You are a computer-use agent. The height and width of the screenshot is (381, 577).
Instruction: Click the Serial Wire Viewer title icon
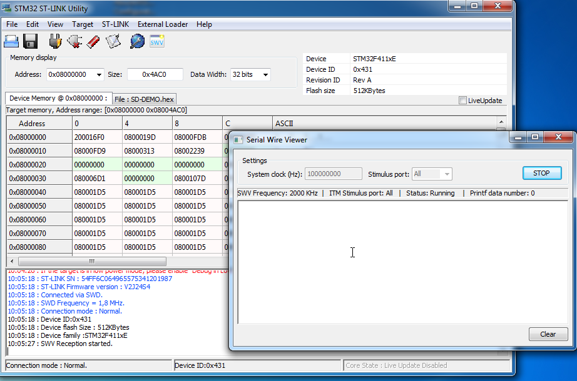pyautogui.click(x=238, y=140)
